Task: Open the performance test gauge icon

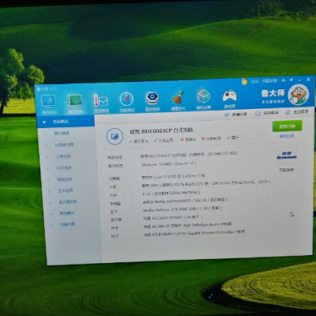Action: pyautogui.click(x=126, y=99)
